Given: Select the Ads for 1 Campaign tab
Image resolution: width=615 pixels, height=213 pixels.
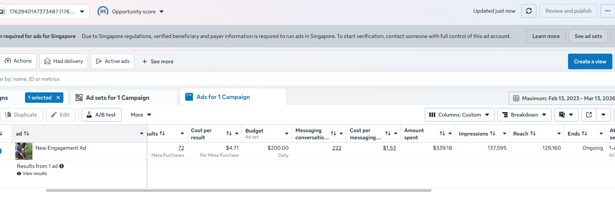Looking at the screenshot, I should (x=223, y=97).
